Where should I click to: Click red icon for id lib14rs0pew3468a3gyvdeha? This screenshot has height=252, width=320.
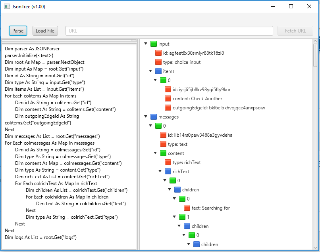tap(163, 135)
